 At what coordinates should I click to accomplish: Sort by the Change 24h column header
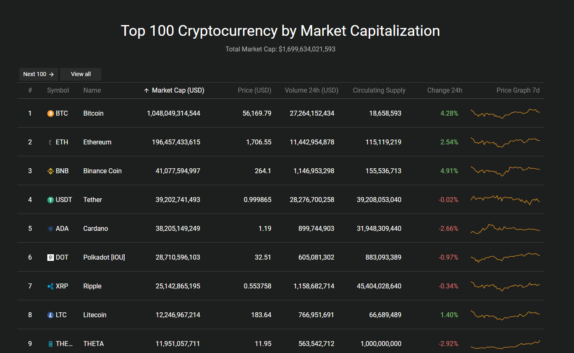[445, 90]
